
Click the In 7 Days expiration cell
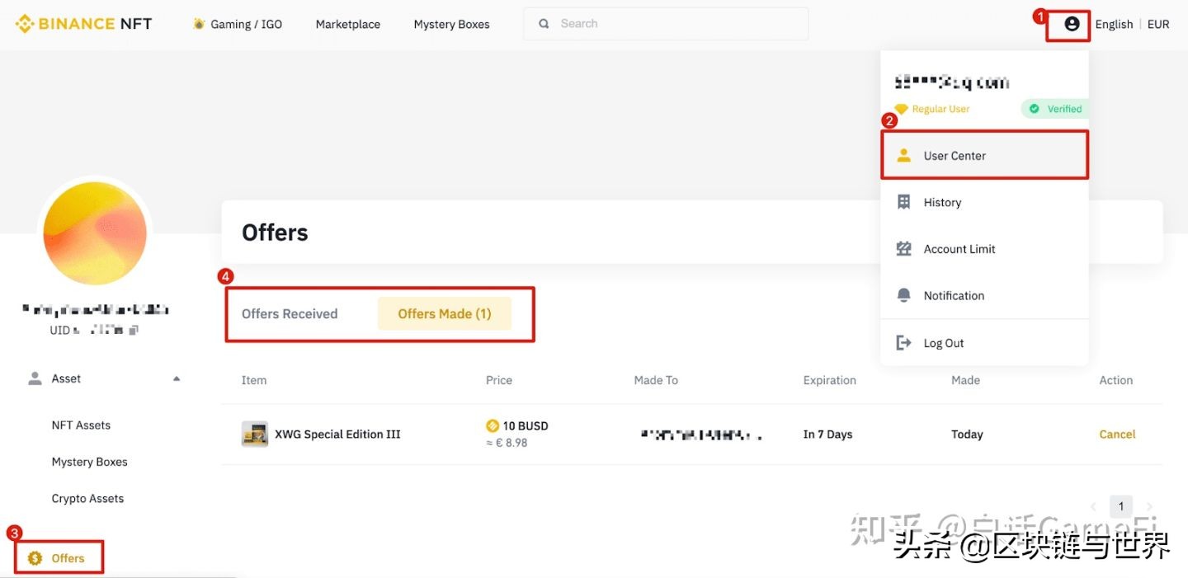(827, 435)
